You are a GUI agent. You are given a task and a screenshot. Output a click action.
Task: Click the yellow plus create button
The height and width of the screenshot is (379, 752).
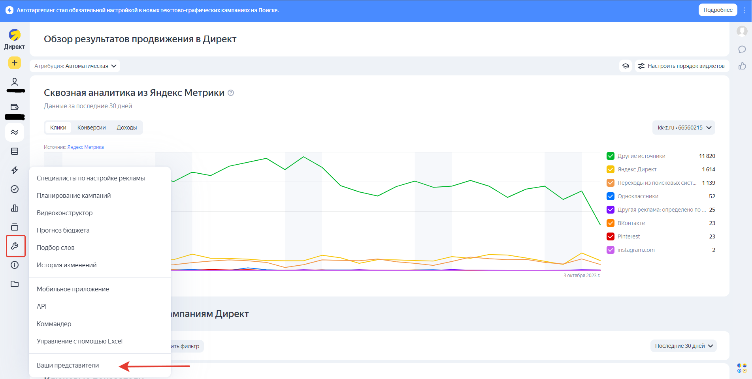pyautogui.click(x=15, y=63)
